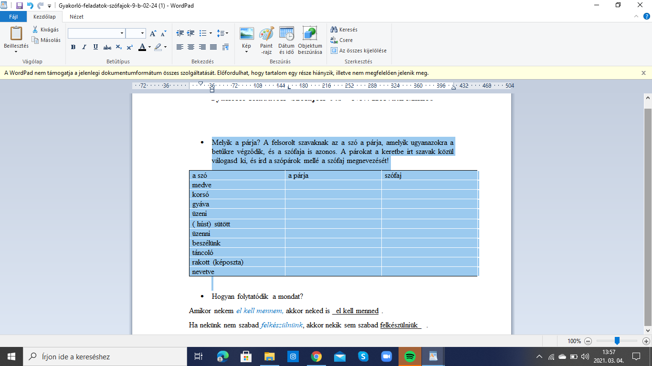Open the font family dropdown

tap(122, 33)
